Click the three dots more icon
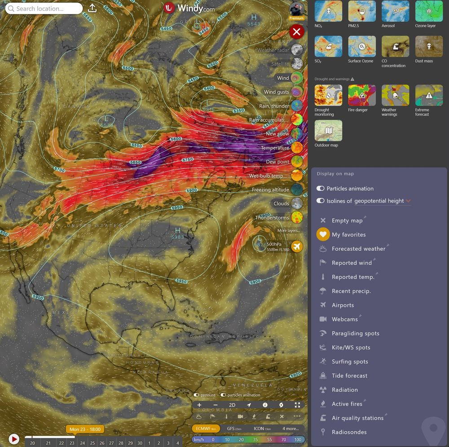 tap(297, 416)
